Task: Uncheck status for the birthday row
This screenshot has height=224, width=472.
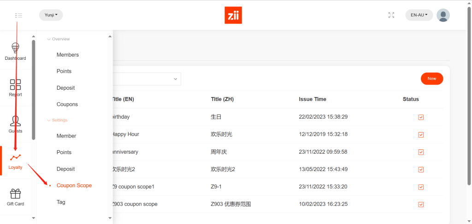Action: point(421,117)
